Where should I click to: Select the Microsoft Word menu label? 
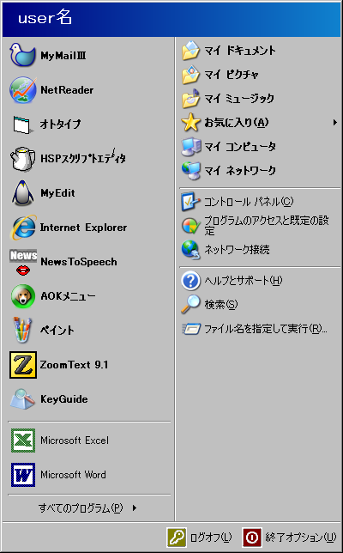(73, 475)
